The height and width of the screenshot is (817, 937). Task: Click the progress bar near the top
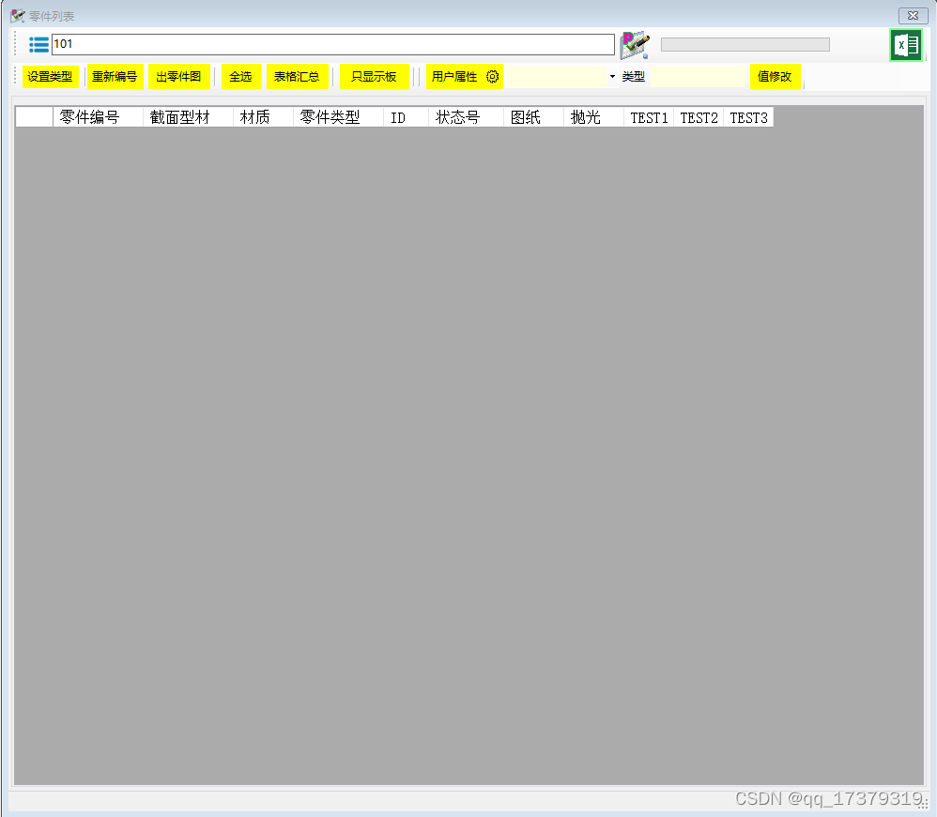[x=745, y=45]
